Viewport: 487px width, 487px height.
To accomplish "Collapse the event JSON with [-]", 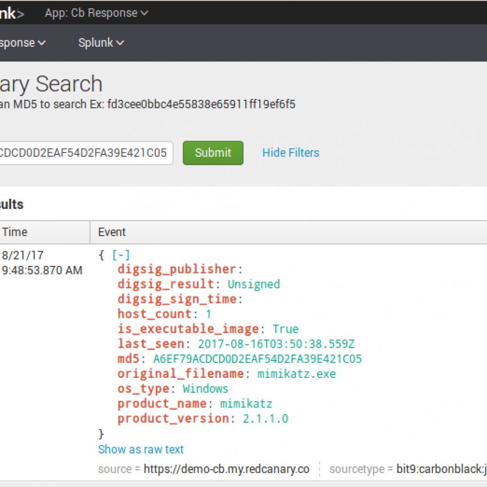I will pyautogui.click(x=121, y=255).
